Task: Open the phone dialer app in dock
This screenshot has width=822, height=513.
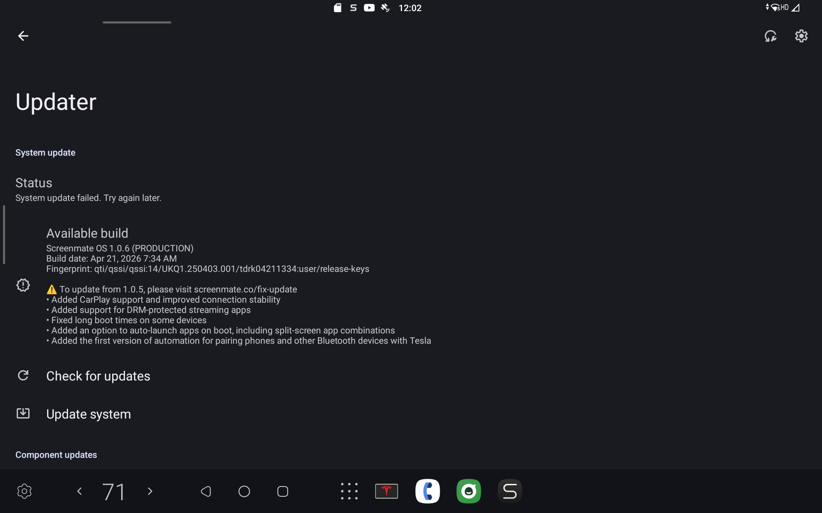Action: click(x=428, y=491)
